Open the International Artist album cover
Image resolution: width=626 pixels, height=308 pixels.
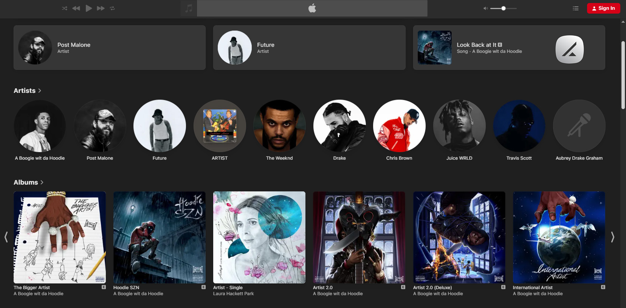click(x=559, y=237)
